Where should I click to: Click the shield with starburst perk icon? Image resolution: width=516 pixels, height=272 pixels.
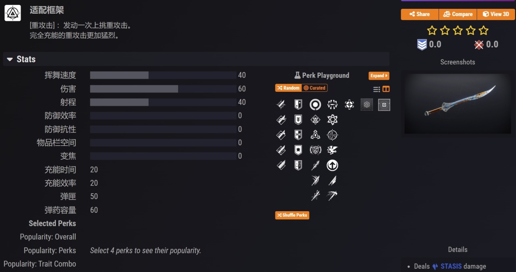tap(298, 150)
